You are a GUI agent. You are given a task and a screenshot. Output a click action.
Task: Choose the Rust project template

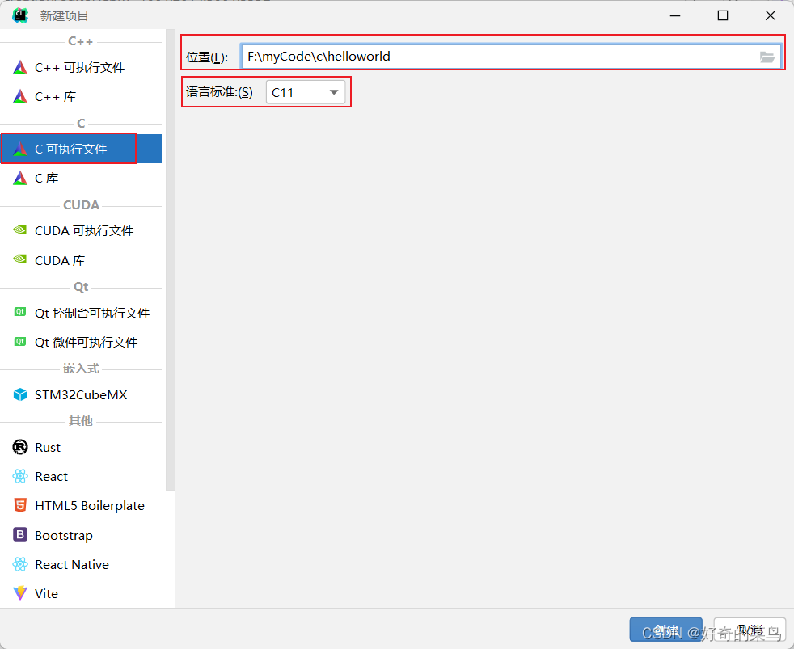pyautogui.click(x=47, y=447)
